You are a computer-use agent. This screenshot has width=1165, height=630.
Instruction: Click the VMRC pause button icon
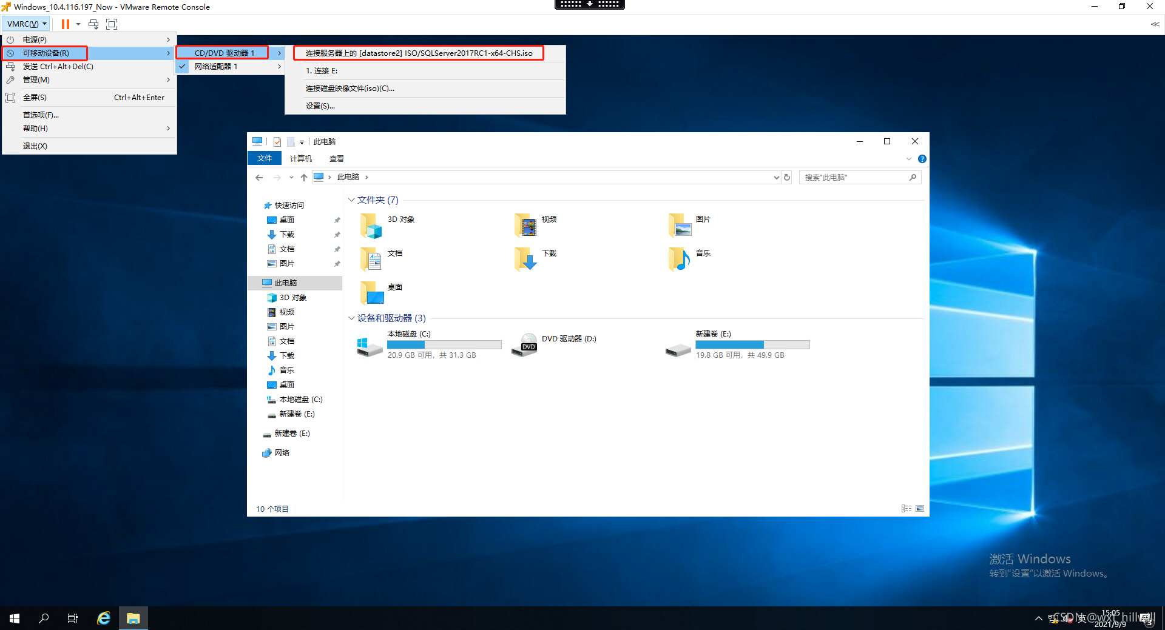point(65,24)
